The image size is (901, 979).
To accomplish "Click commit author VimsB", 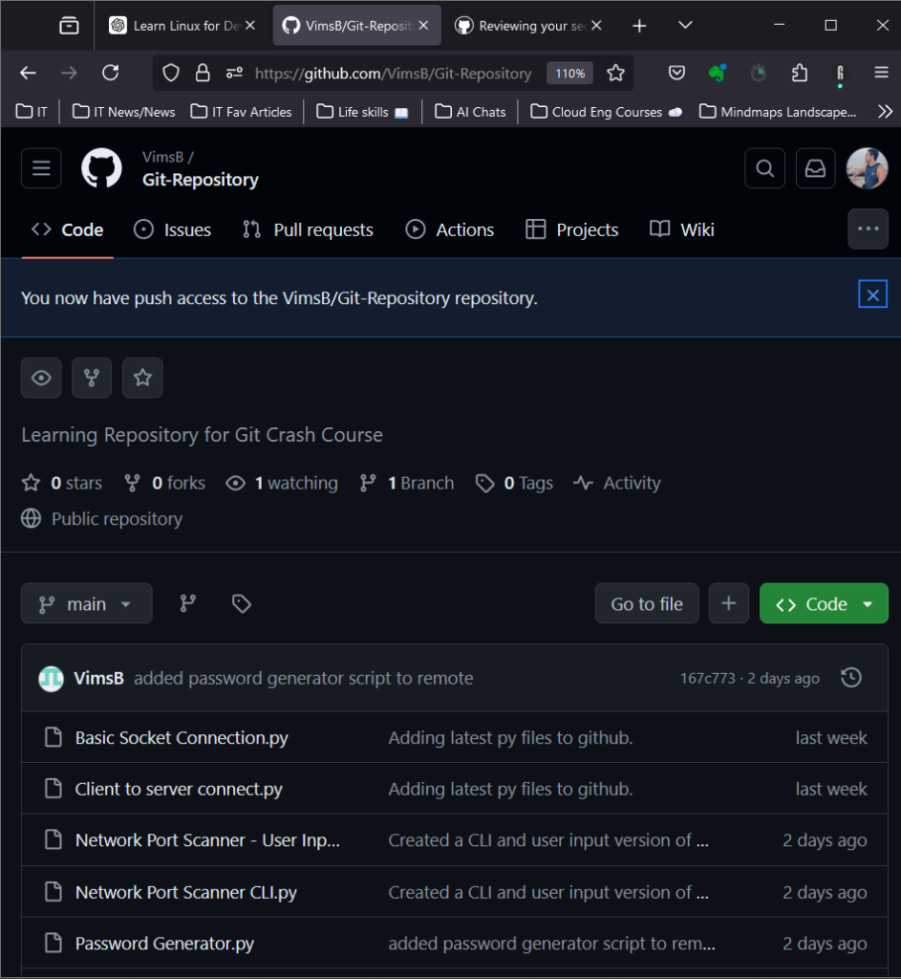I will [x=98, y=678].
